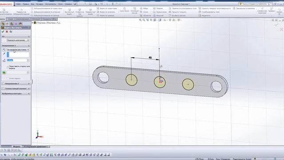Open the PropertyManager tab icon
Screen dimensions: 284x160
[x=7, y=24]
